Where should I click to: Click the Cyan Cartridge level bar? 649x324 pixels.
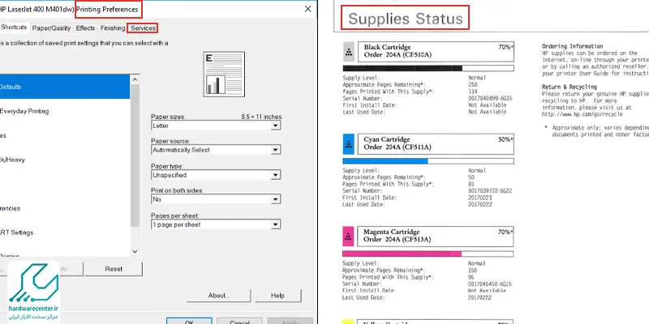428,161
